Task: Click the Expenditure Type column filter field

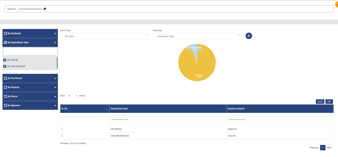Action: 168,119
